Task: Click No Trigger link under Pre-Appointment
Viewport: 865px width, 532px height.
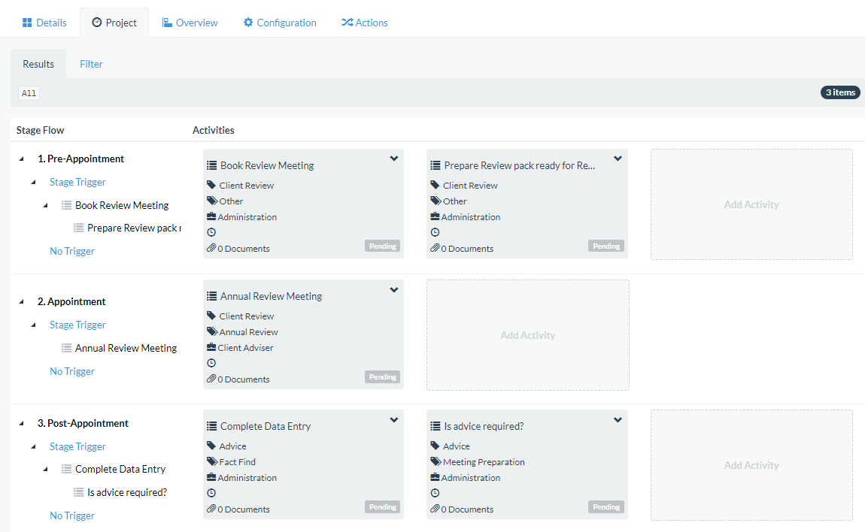Action: tap(72, 251)
